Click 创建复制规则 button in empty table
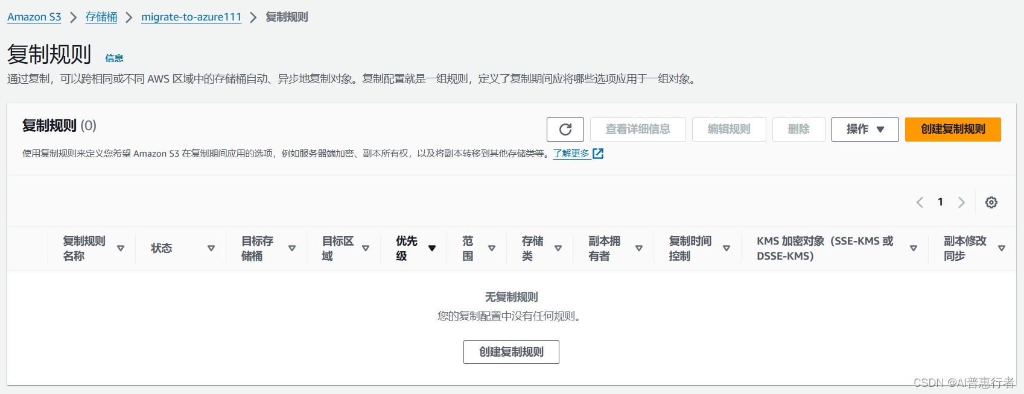The width and height of the screenshot is (1024, 394). [x=511, y=352]
